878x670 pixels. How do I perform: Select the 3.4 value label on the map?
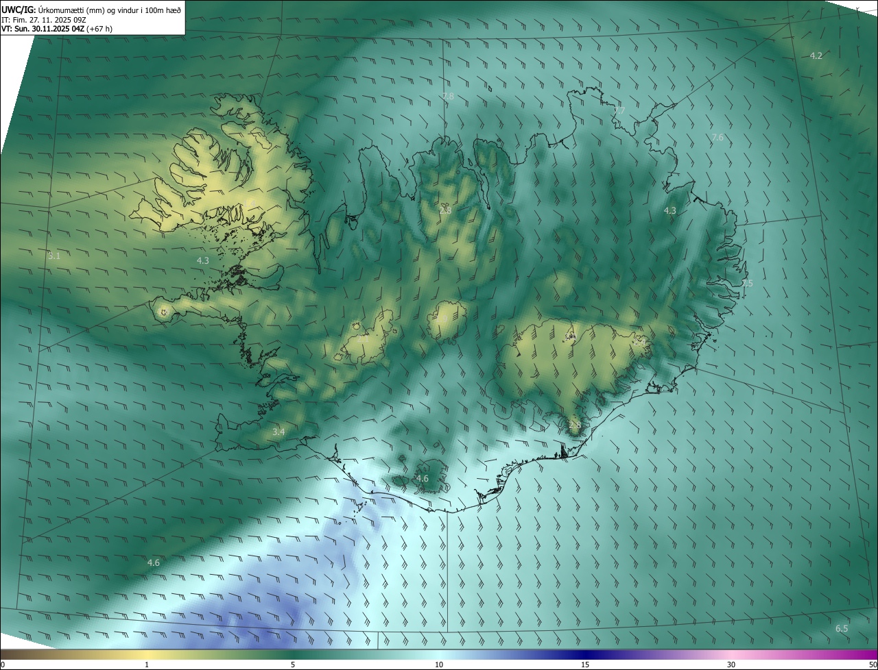(x=278, y=432)
